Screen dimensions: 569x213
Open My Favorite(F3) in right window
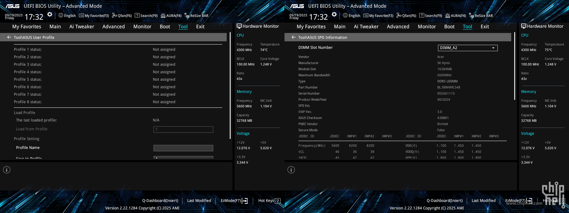[x=378, y=16]
